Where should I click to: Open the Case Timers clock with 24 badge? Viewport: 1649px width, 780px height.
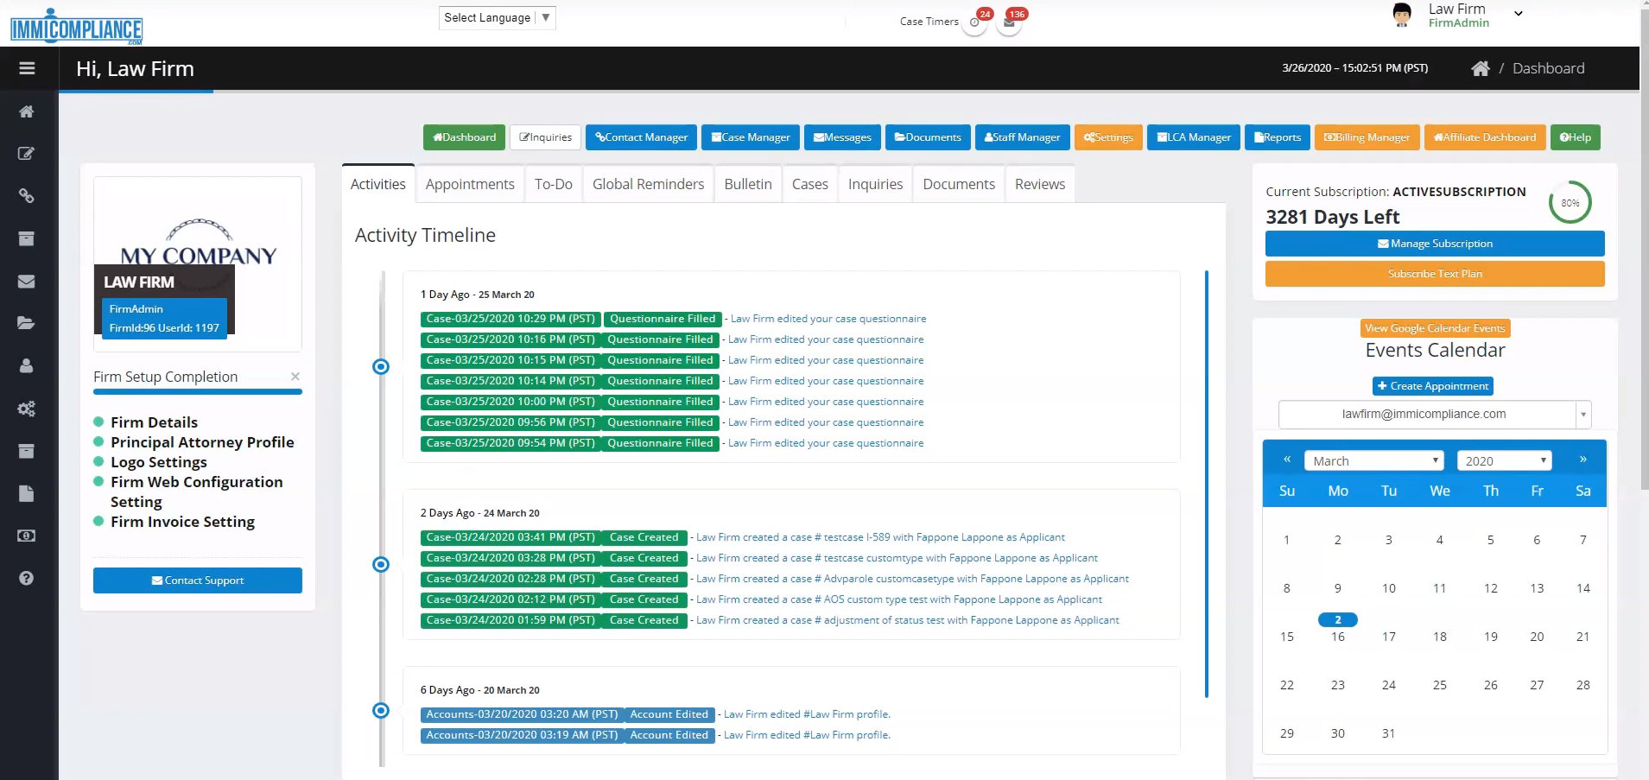974,23
